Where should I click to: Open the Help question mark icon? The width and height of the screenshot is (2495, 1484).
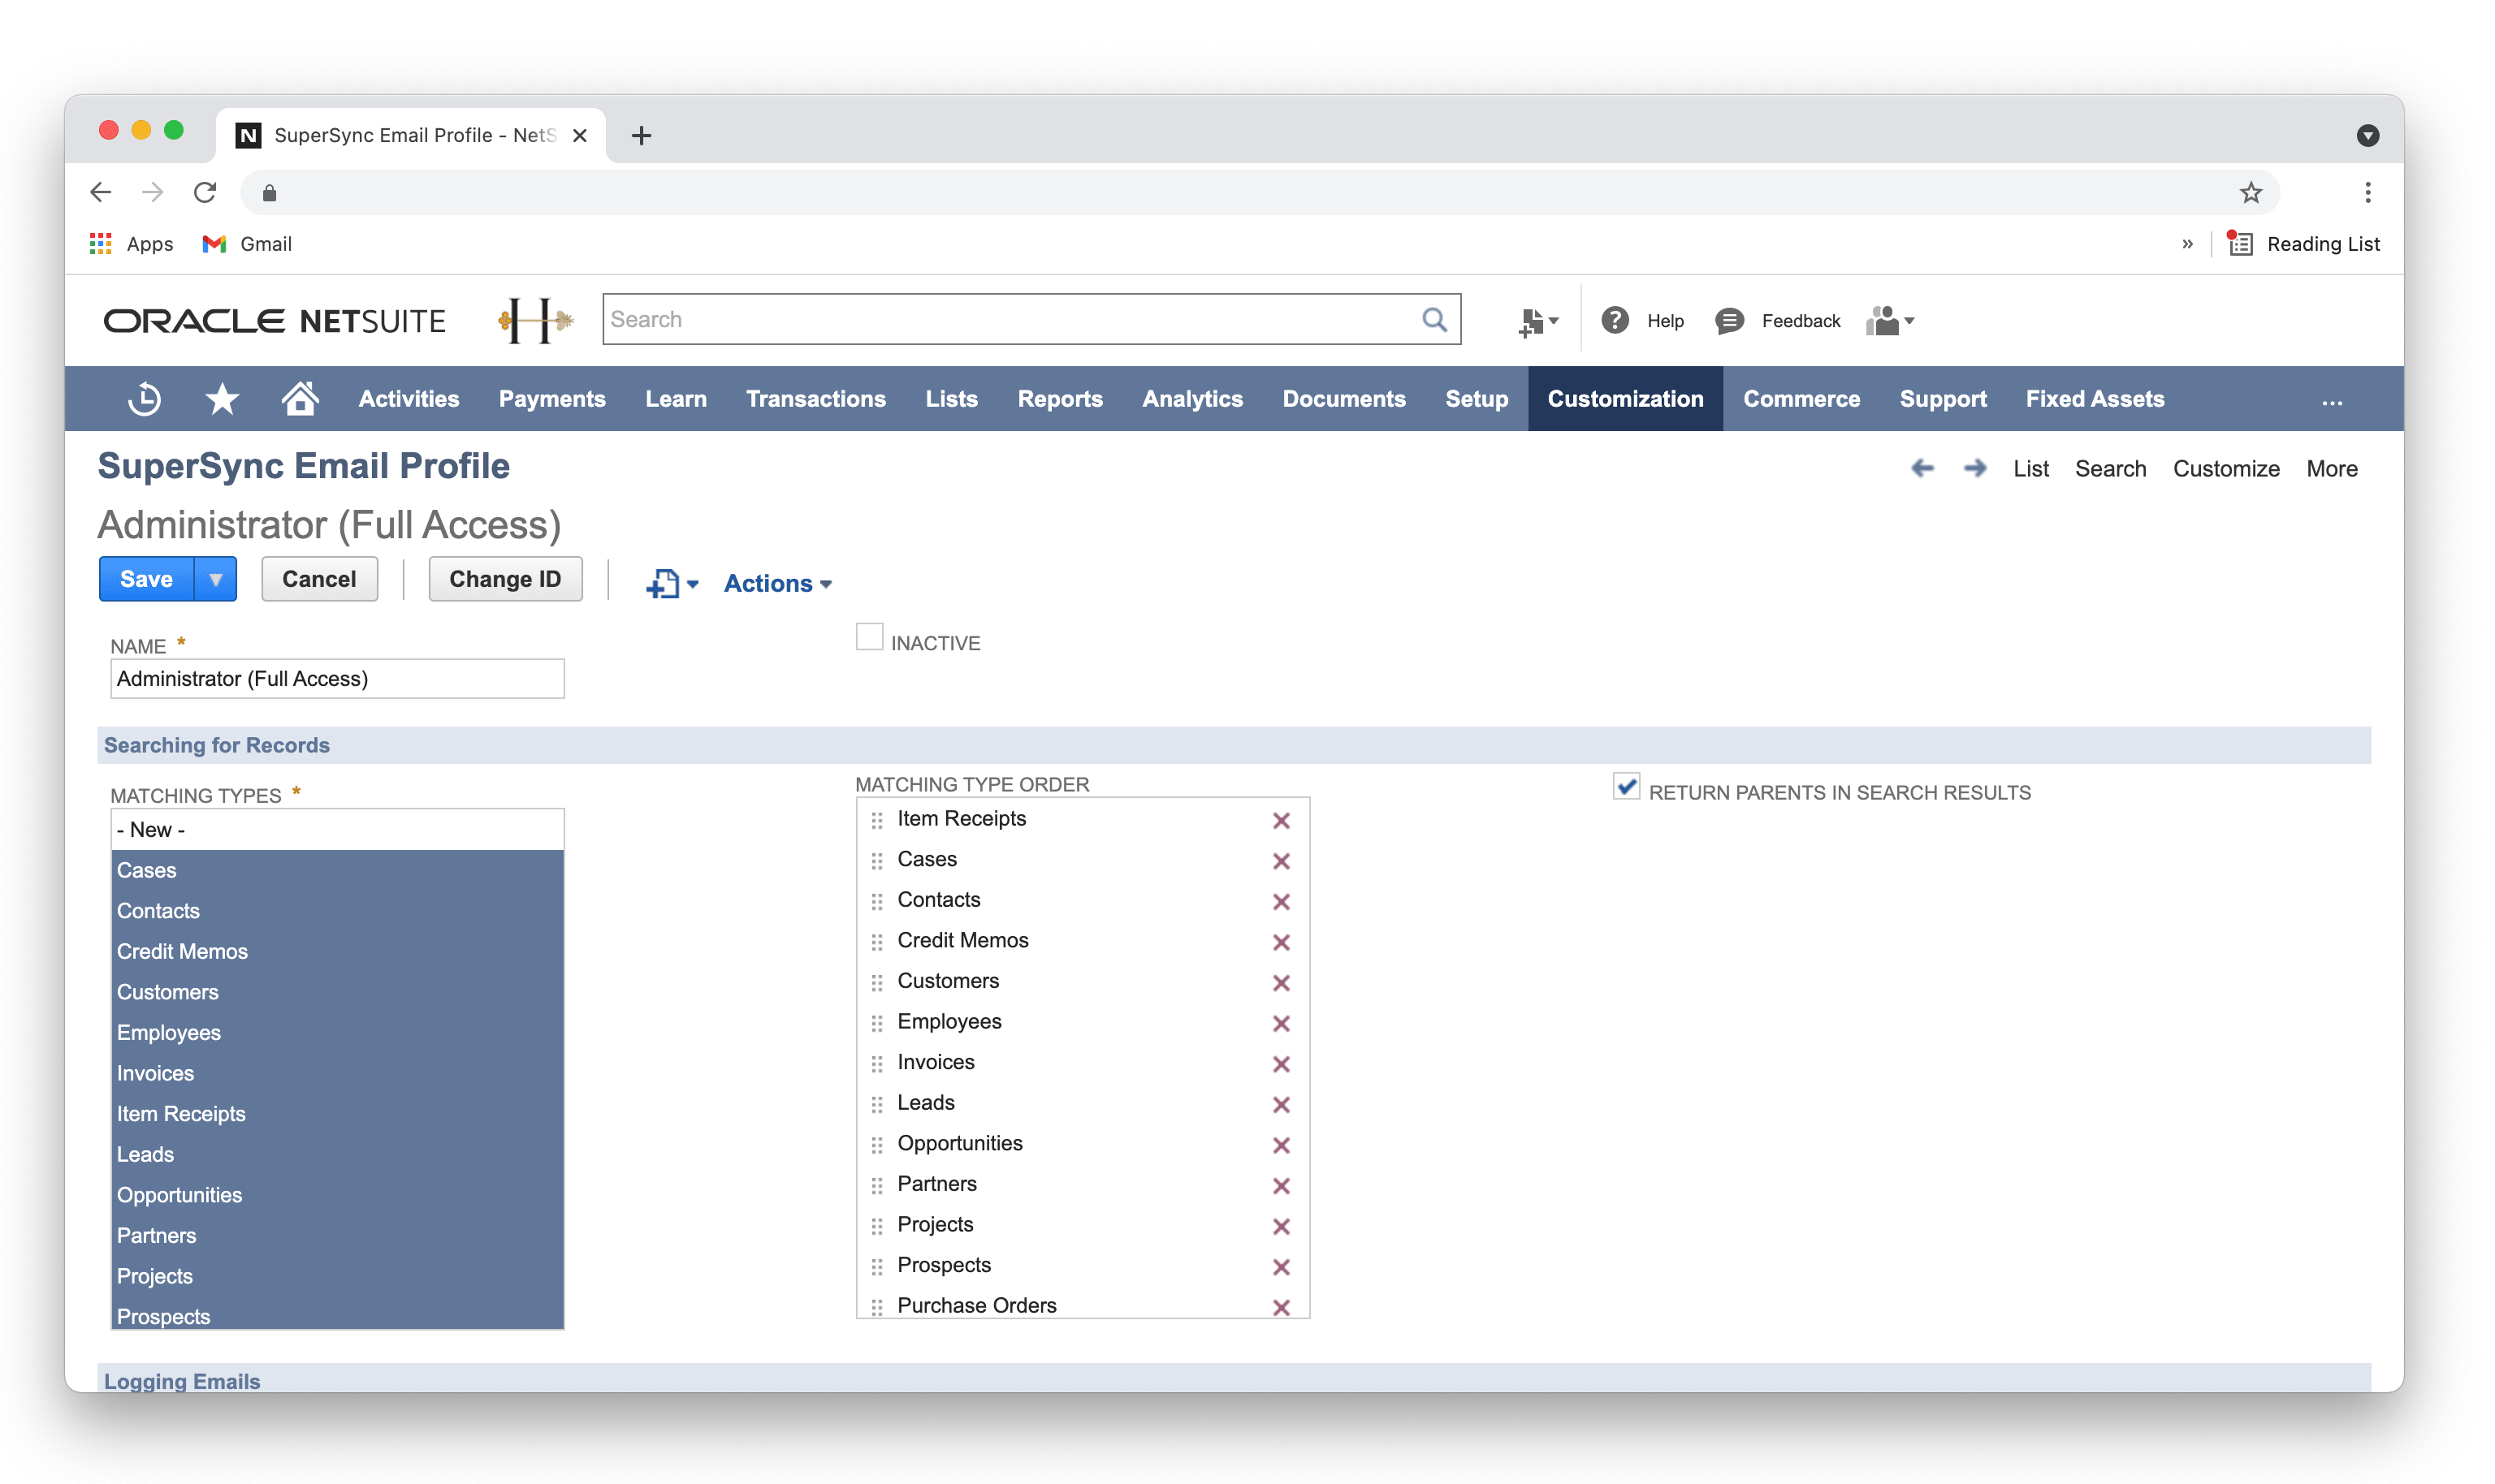(1615, 321)
